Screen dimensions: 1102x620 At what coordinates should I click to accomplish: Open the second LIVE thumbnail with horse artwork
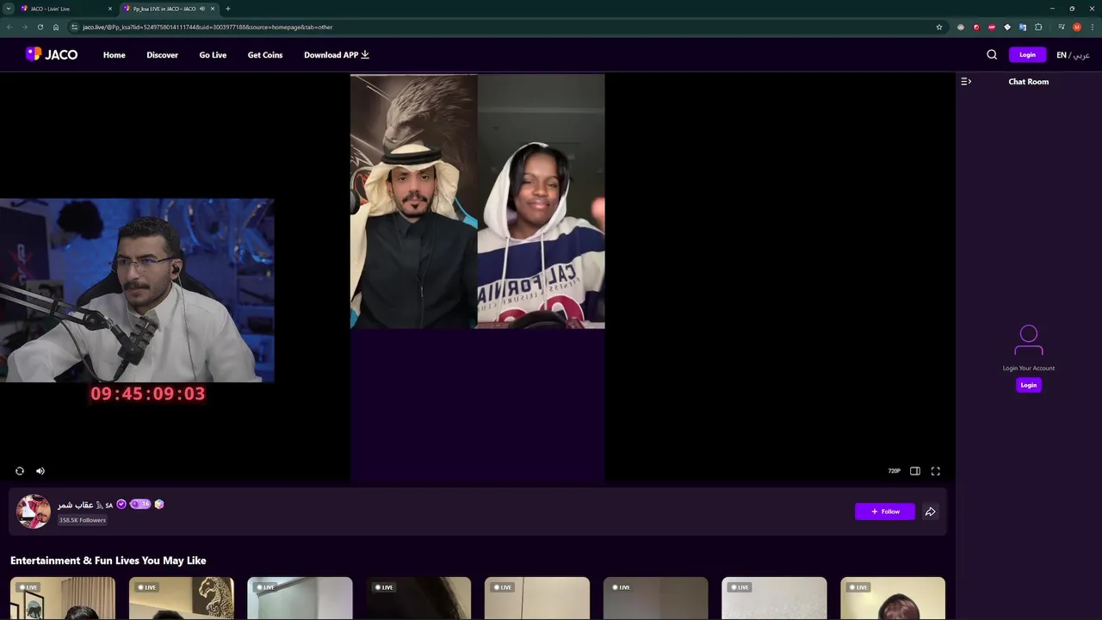pyautogui.click(x=182, y=598)
